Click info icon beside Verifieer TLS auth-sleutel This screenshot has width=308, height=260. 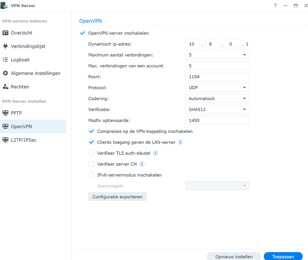tap(156, 153)
